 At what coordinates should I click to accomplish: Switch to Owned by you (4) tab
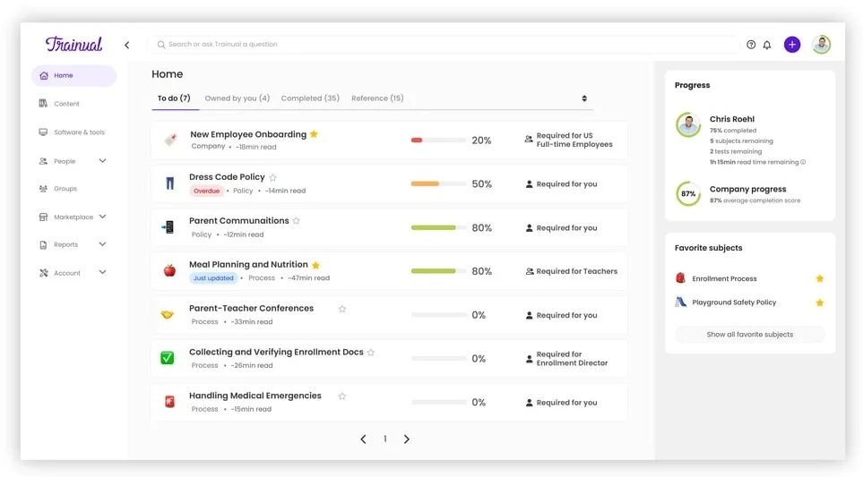coord(237,98)
